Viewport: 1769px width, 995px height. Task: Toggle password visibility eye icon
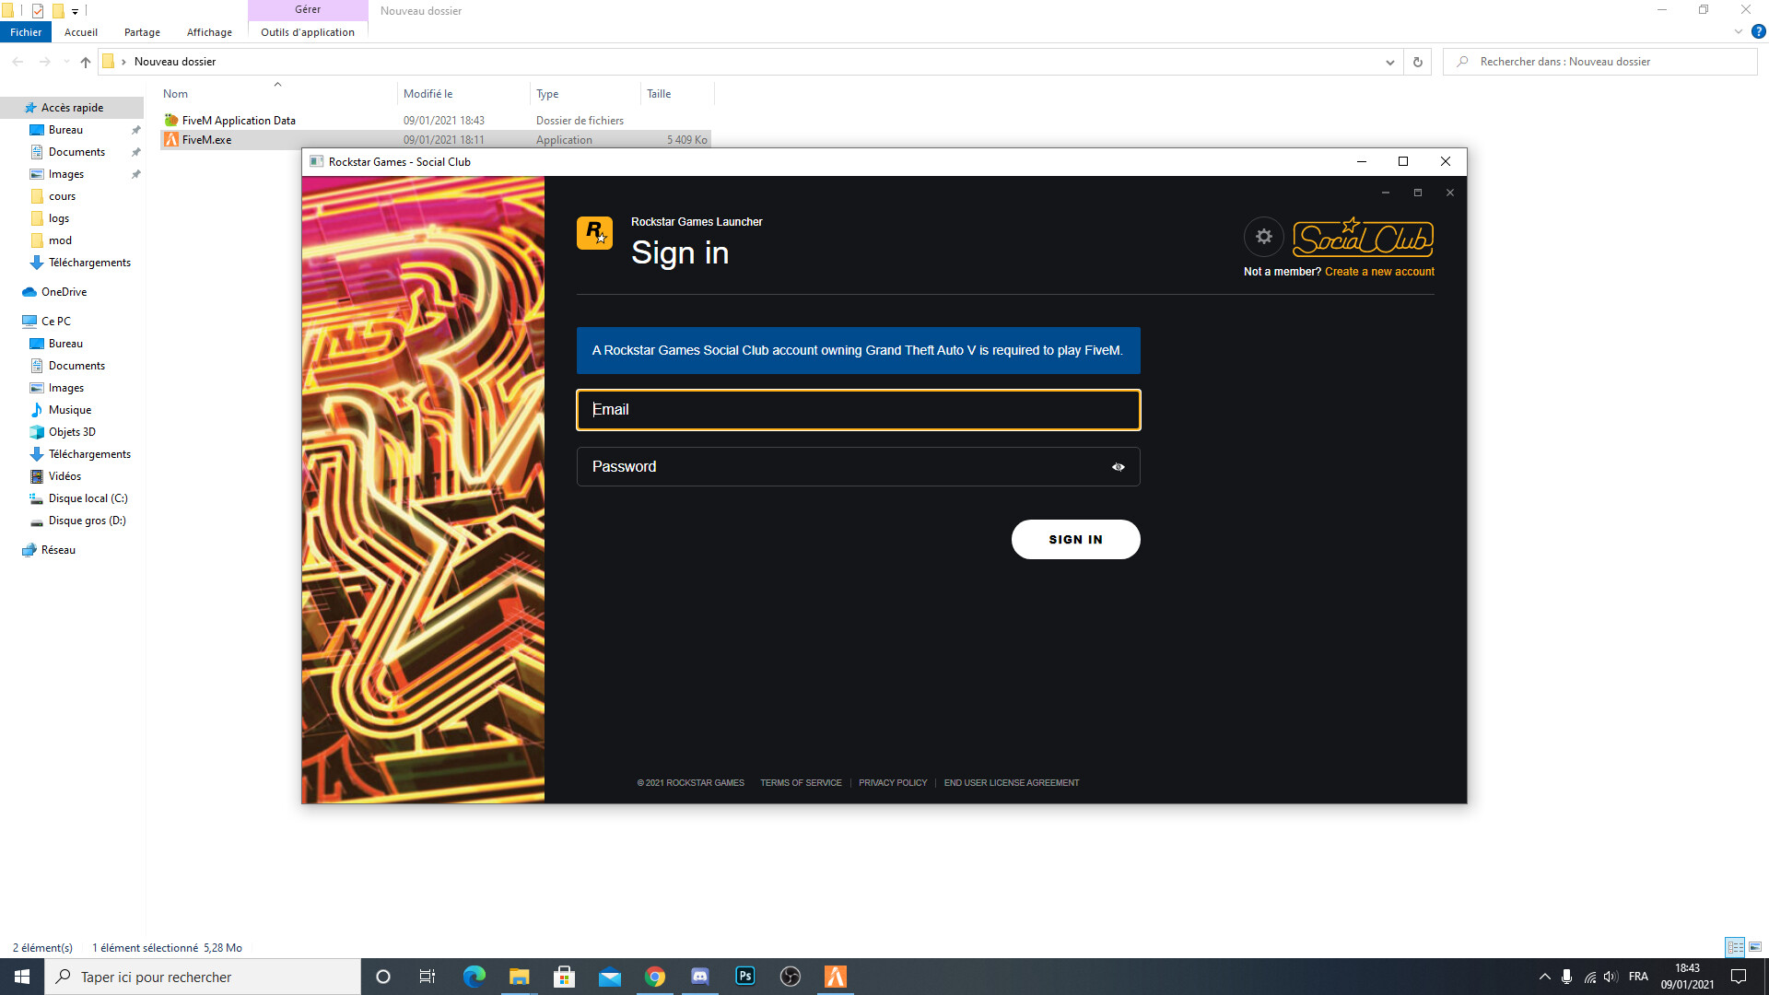coord(1118,467)
